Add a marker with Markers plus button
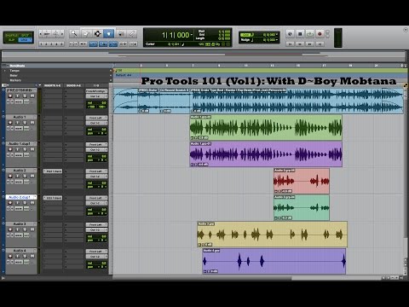 (x=111, y=80)
